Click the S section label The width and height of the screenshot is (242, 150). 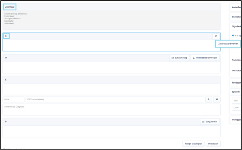6,36
